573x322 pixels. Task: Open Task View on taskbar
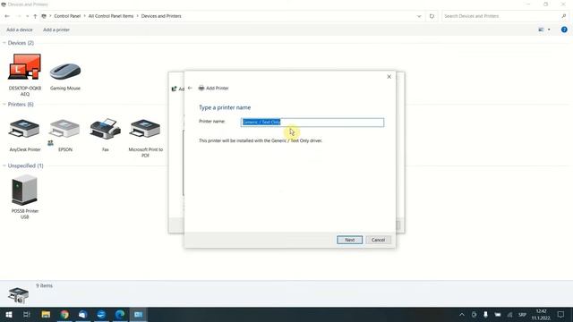click(x=27, y=314)
